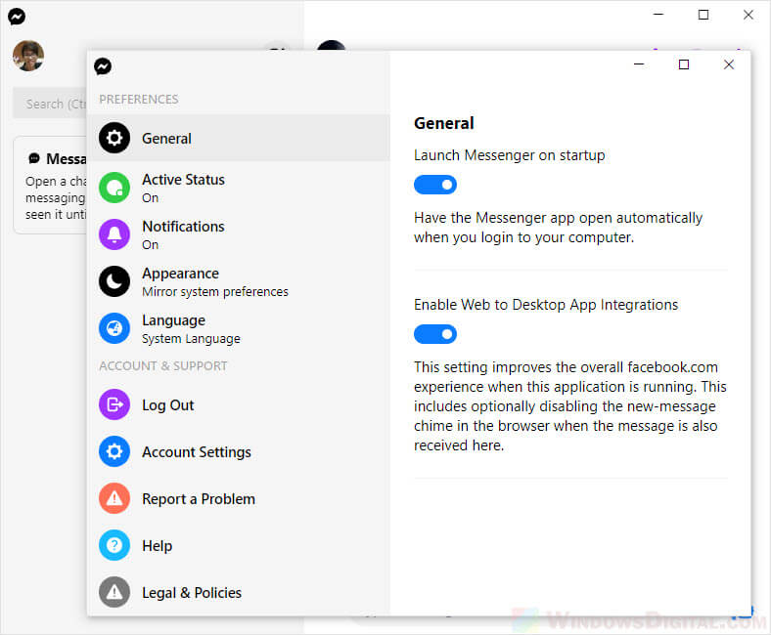
Task: Click 'Enable Web to Desktop App Integrations' label
Action: (546, 305)
